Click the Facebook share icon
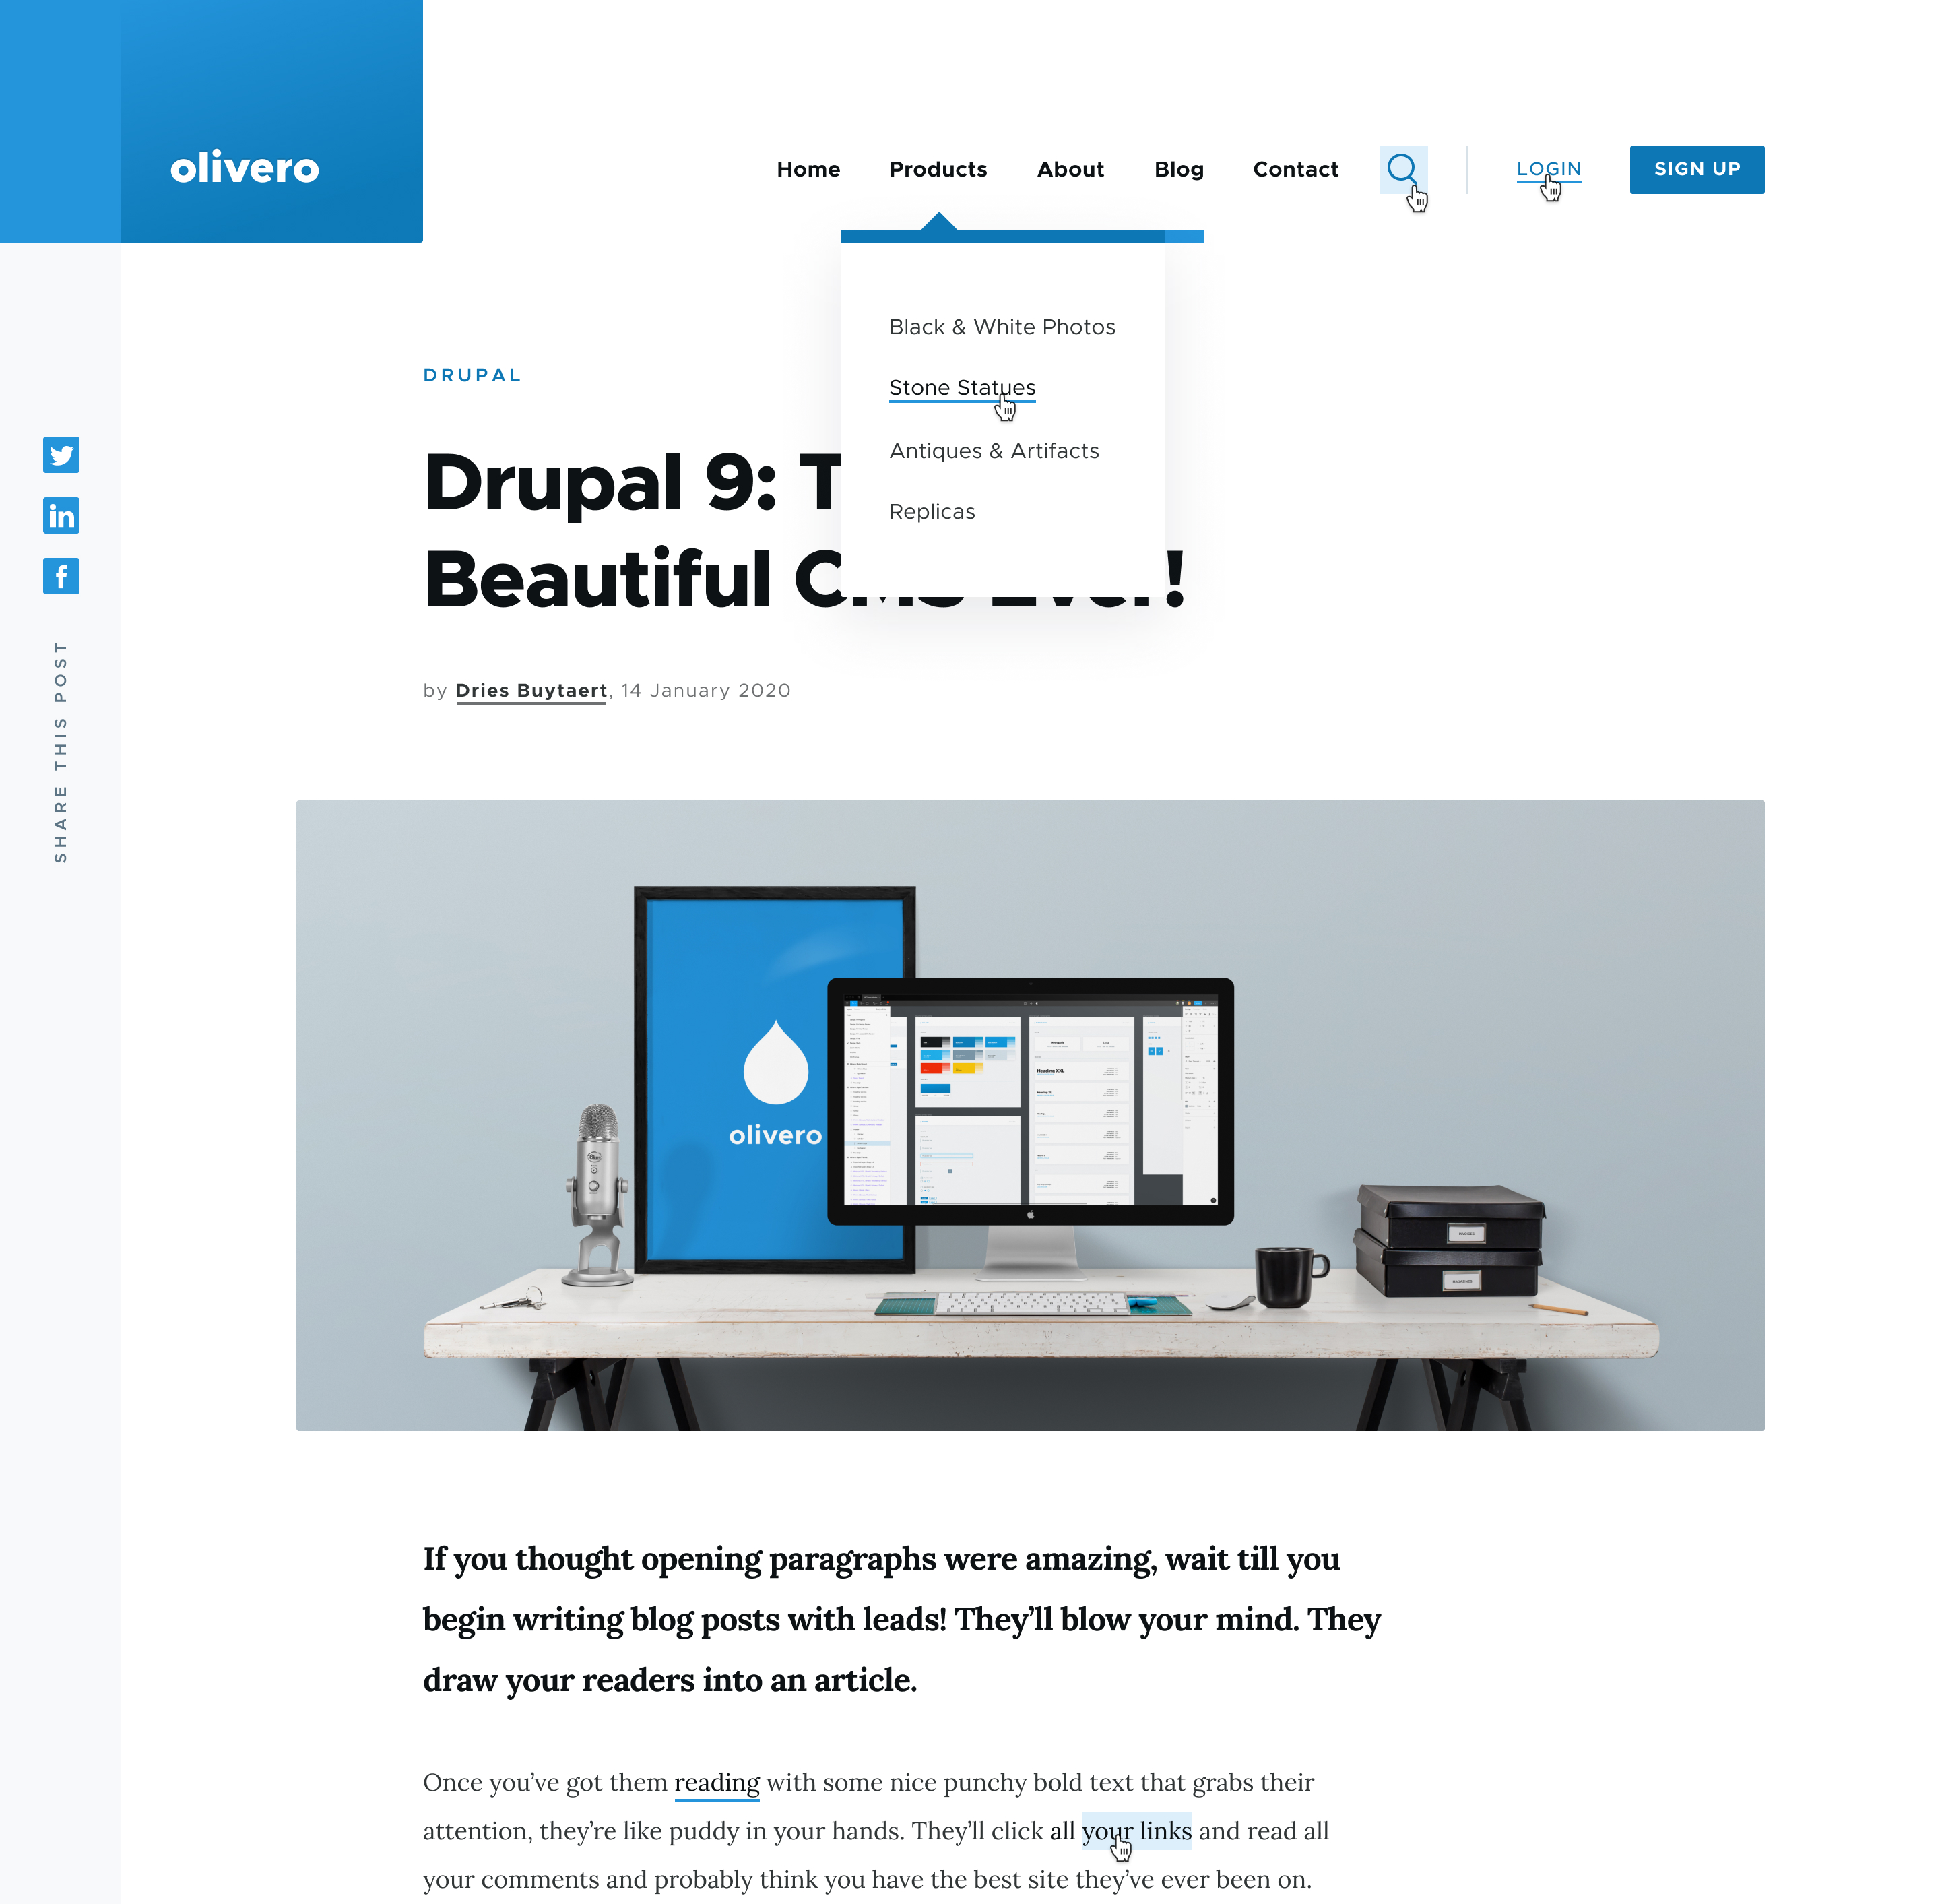The height and width of the screenshot is (1904, 1940). tap(63, 575)
